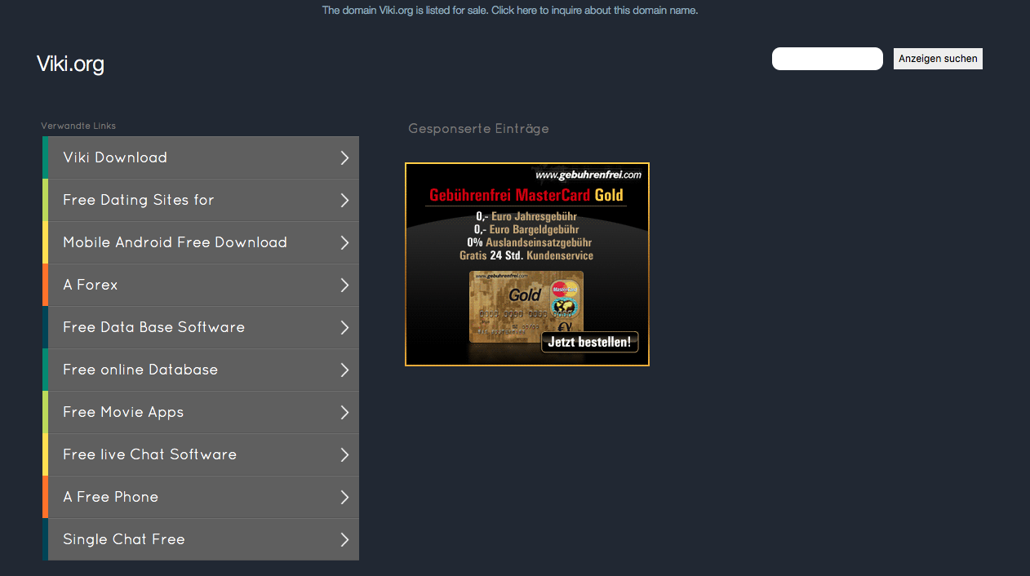The image size is (1030, 576).
Task: Click the chevron arrow beside Viki Download
Action: pyautogui.click(x=344, y=158)
